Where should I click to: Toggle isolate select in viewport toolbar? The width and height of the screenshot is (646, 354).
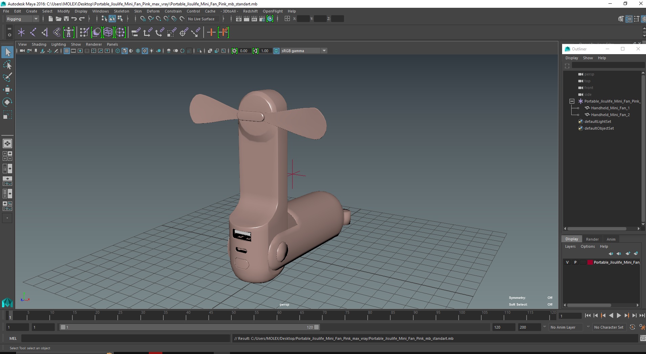click(x=200, y=51)
